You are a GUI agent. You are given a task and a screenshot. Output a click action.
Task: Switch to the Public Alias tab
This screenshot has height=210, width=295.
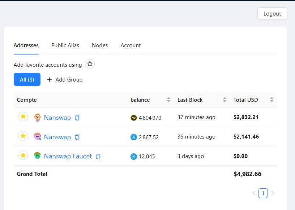(65, 45)
